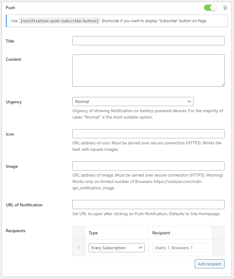Select the URL of Notification field
This screenshot has height=279, width=234.
(148, 205)
